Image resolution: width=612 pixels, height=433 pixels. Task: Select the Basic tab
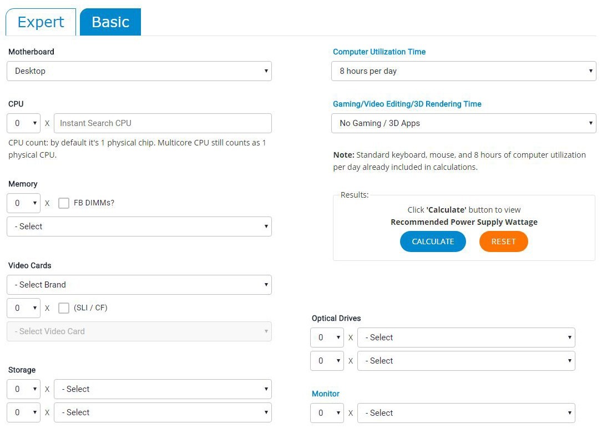110,22
